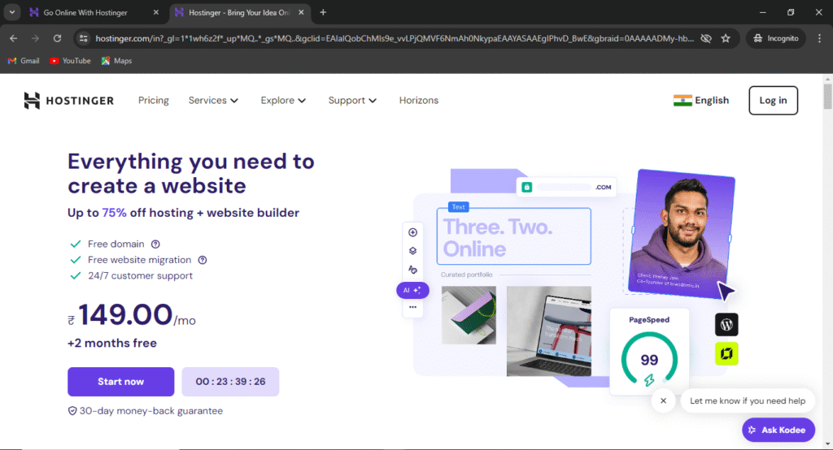The image size is (833, 450).
Task: Click the third-party cookies blocked eye icon
Action: pyautogui.click(x=706, y=38)
